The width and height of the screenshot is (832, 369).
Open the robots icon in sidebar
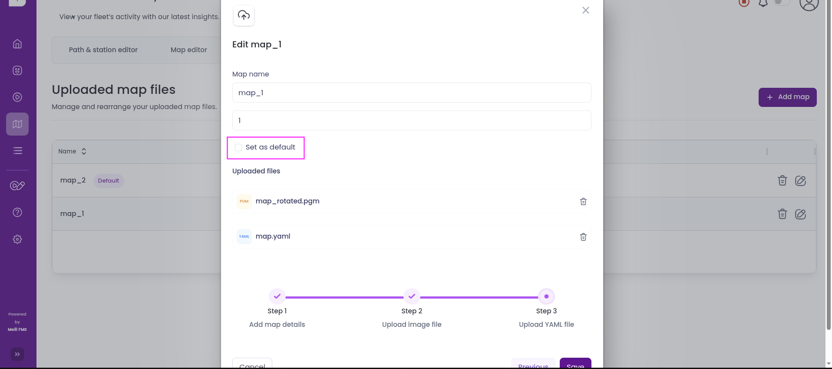click(x=17, y=70)
